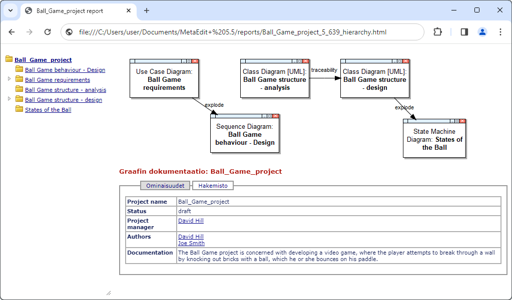The width and height of the screenshot is (512, 300).
Task: Open the browser side panel icon
Action: tap(463, 31)
